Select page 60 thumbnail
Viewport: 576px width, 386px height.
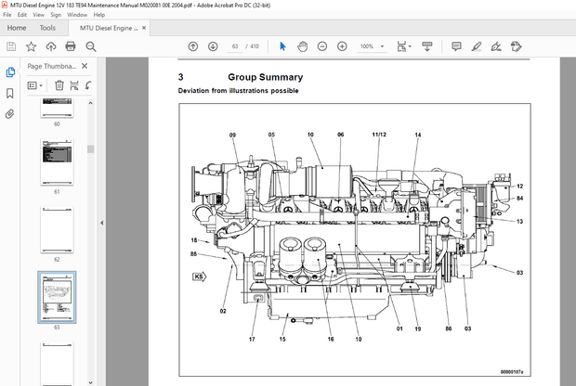pyautogui.click(x=57, y=108)
